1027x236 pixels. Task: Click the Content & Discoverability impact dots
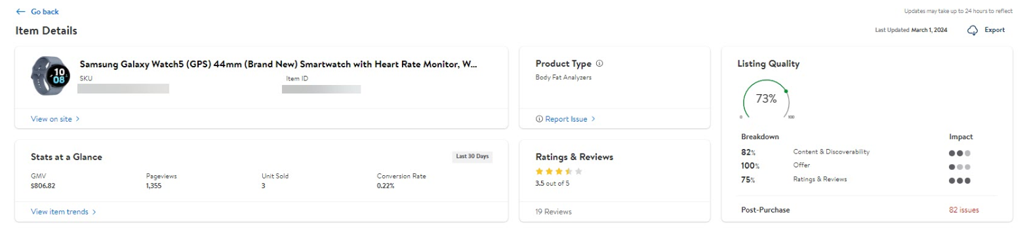click(x=959, y=153)
